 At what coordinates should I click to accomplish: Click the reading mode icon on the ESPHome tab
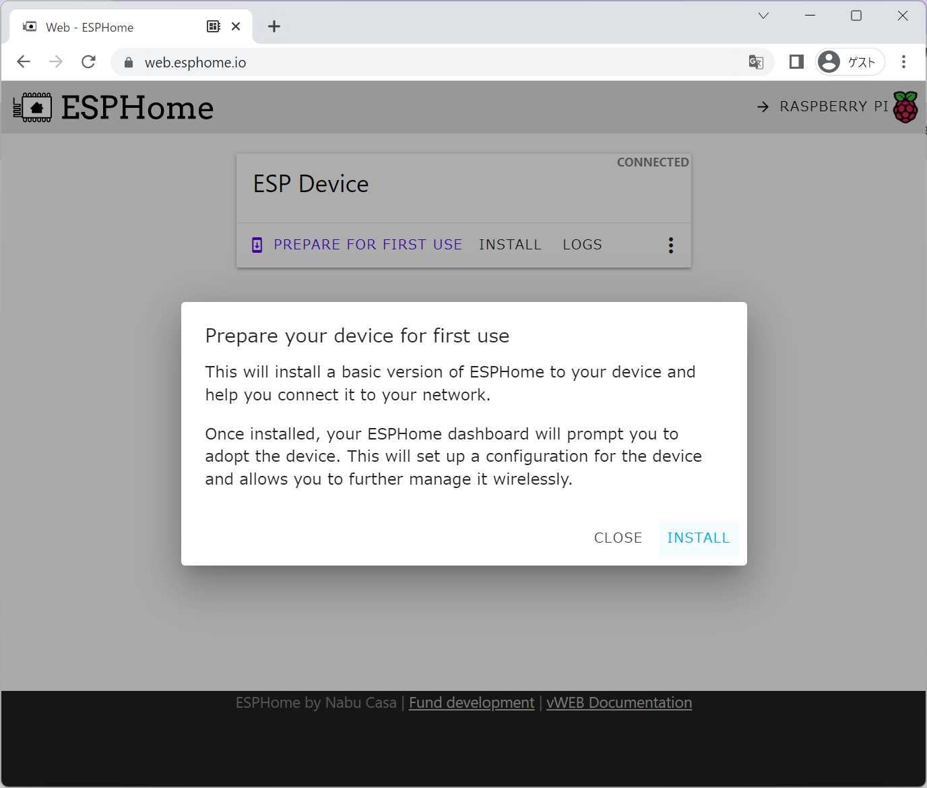click(213, 25)
